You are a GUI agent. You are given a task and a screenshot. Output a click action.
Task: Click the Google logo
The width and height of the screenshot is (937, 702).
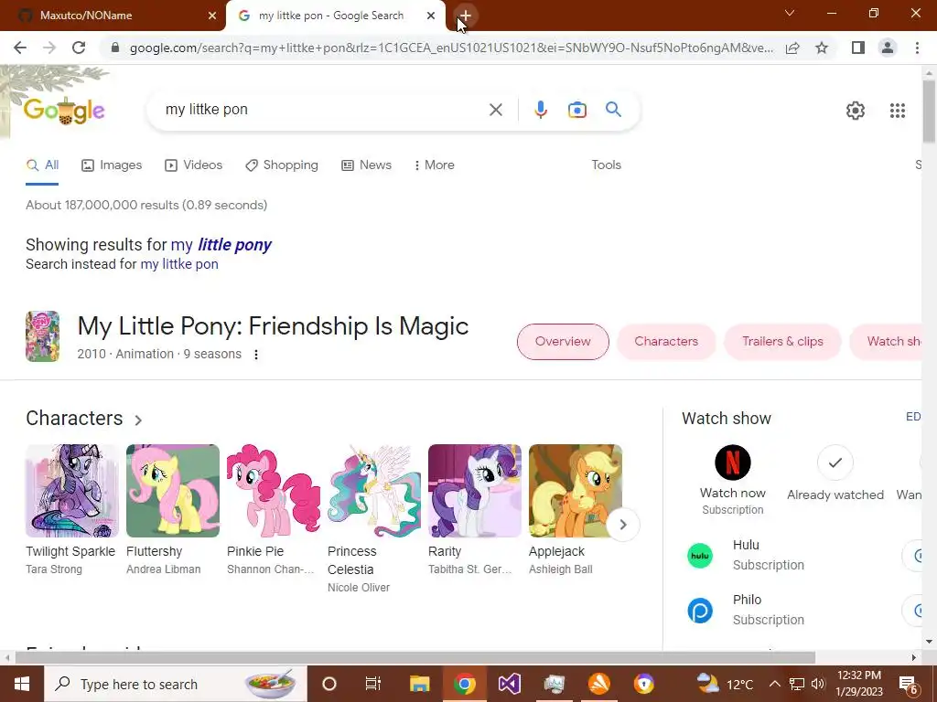[x=64, y=111]
